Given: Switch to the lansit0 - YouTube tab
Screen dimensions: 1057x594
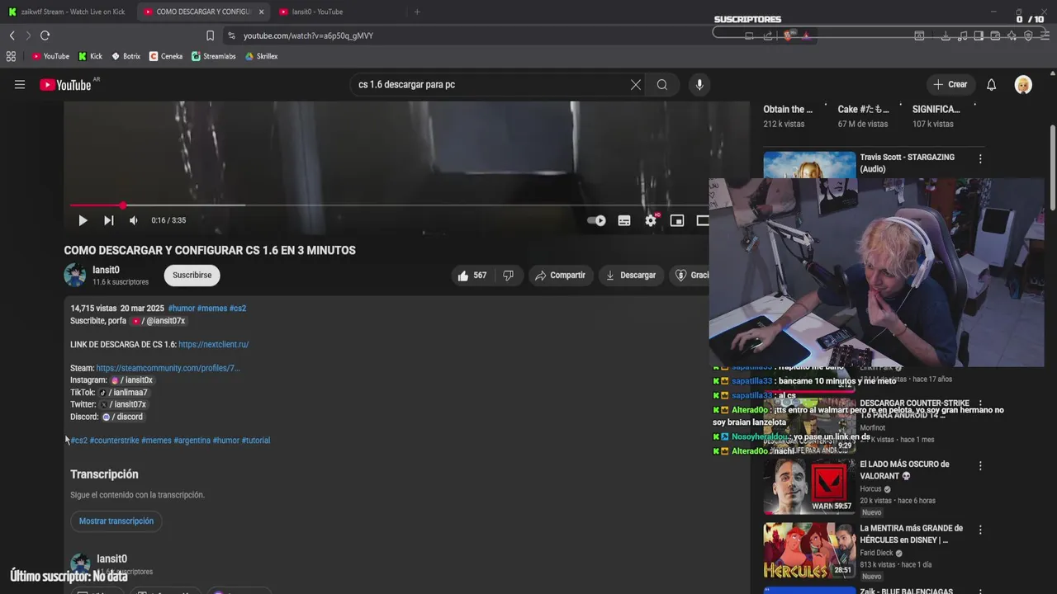Looking at the screenshot, I should point(335,12).
